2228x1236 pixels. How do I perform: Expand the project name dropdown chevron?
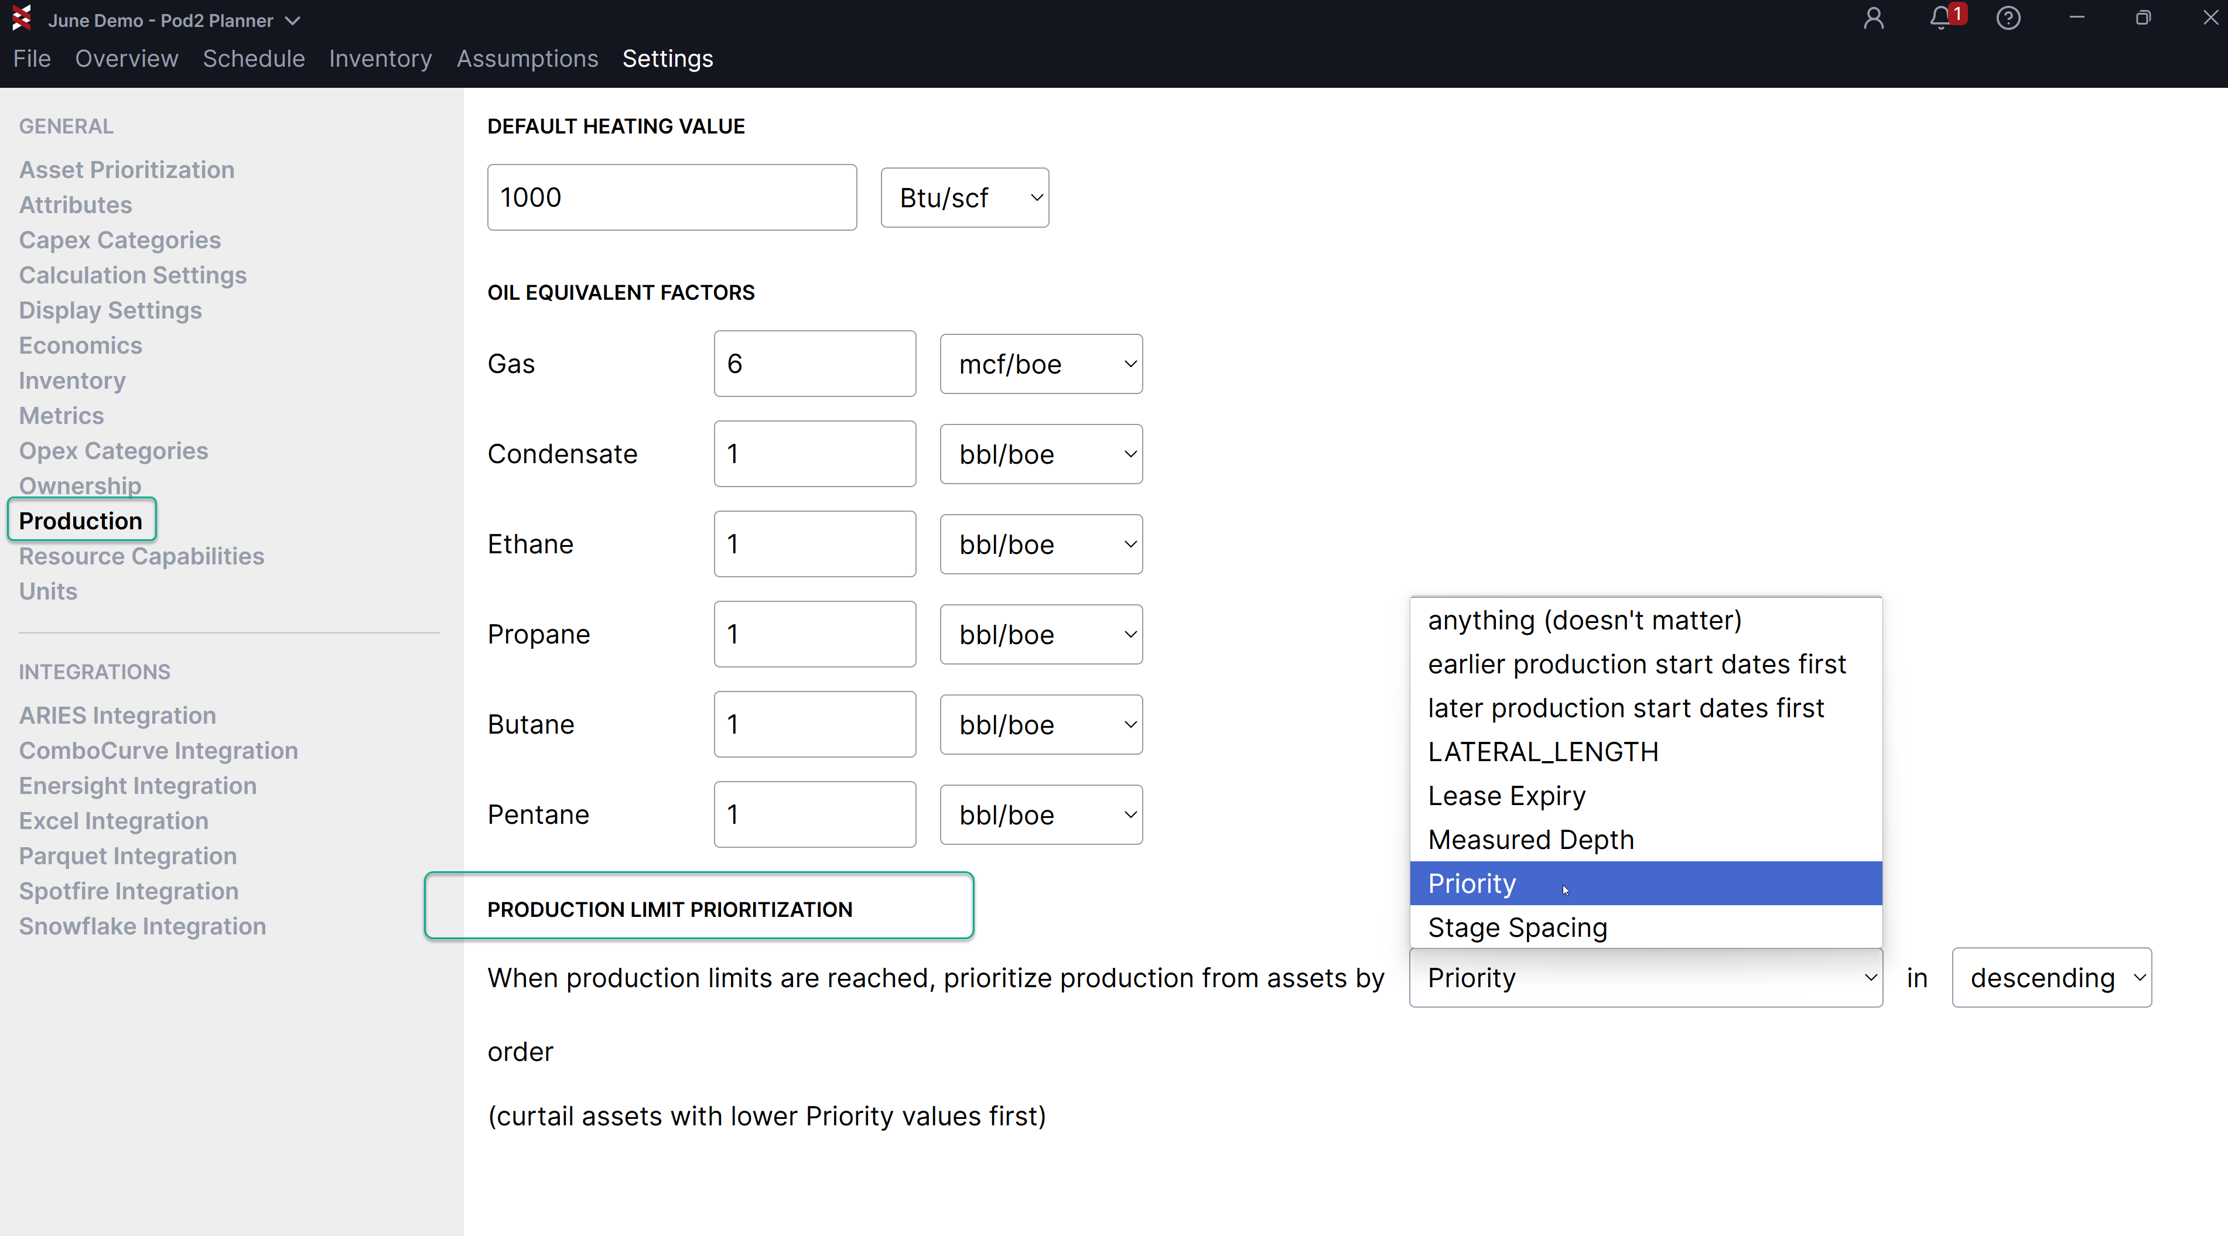coord(293,20)
